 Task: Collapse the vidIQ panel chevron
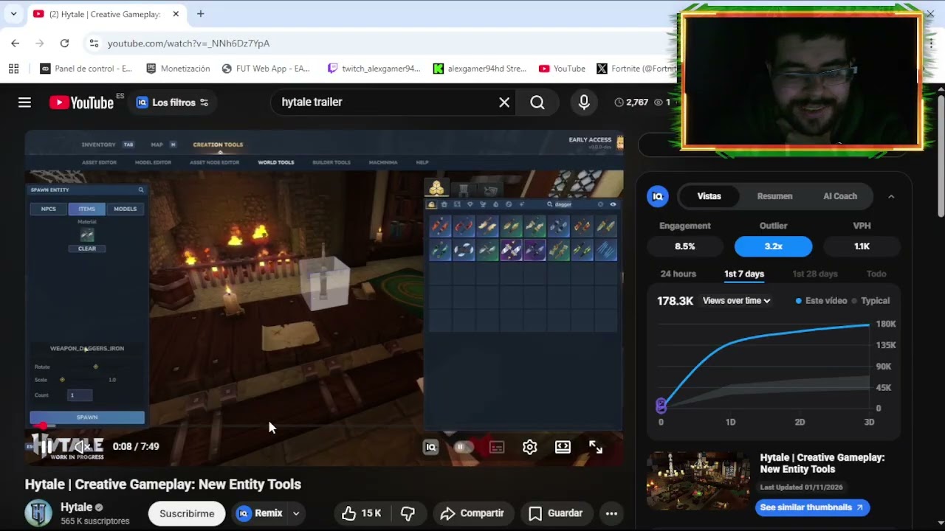pyautogui.click(x=891, y=196)
